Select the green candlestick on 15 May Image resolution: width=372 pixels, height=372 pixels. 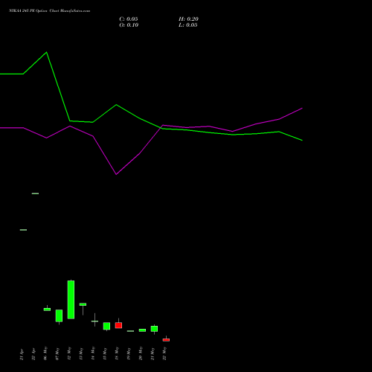(106, 326)
